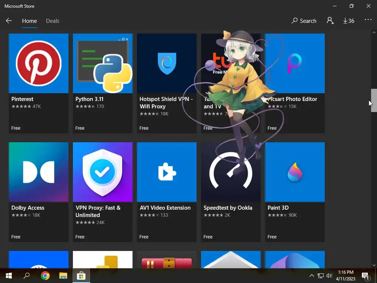Open the partially visible yellow-and-white tile
This screenshot has height=283, width=377.
(103, 260)
